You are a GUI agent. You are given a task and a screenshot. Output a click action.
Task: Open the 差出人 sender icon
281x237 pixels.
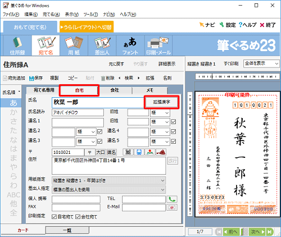coord(102,45)
